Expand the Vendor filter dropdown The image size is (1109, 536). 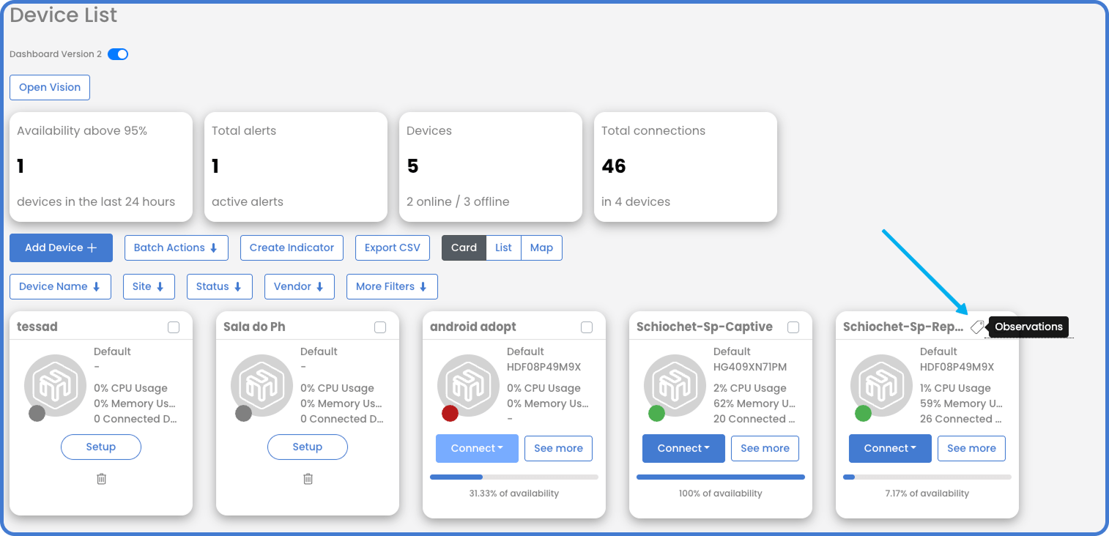[x=299, y=286]
